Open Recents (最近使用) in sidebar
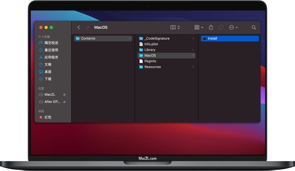The image size is (295, 171). (x=51, y=50)
